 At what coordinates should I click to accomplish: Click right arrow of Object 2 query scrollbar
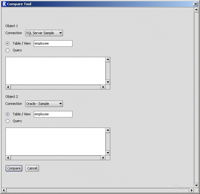(103, 158)
